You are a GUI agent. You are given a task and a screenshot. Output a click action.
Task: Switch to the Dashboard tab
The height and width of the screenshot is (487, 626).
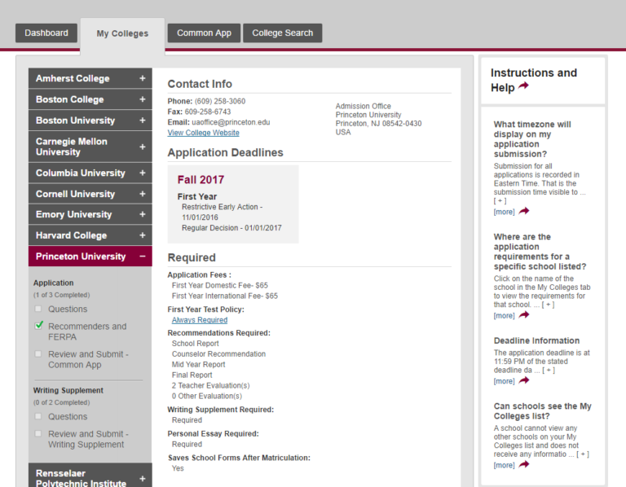click(x=46, y=33)
